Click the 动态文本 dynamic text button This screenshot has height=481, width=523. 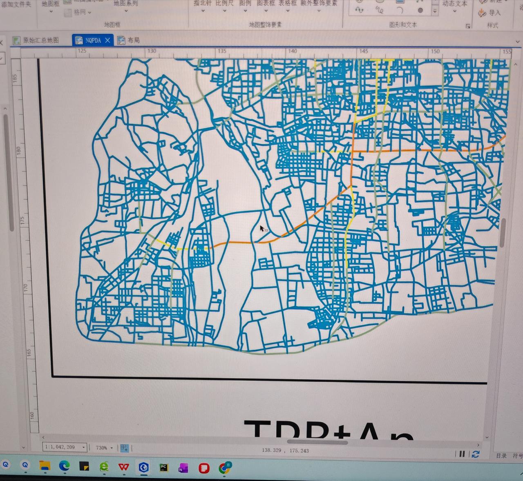[454, 4]
